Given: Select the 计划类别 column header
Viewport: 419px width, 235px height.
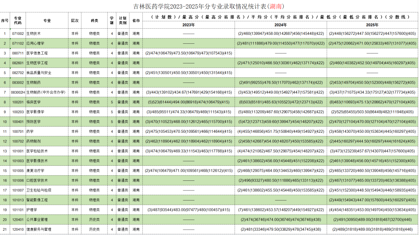Looking at the screenshot, I should pos(123,21).
